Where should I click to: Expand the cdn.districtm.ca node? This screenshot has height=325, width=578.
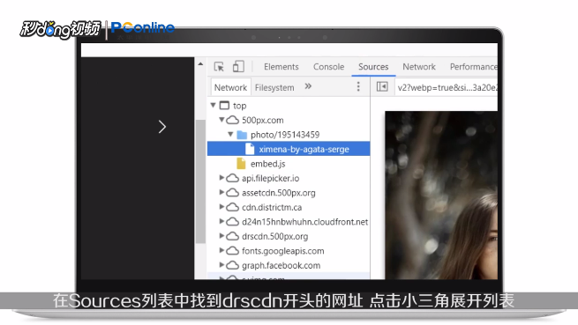click(221, 207)
